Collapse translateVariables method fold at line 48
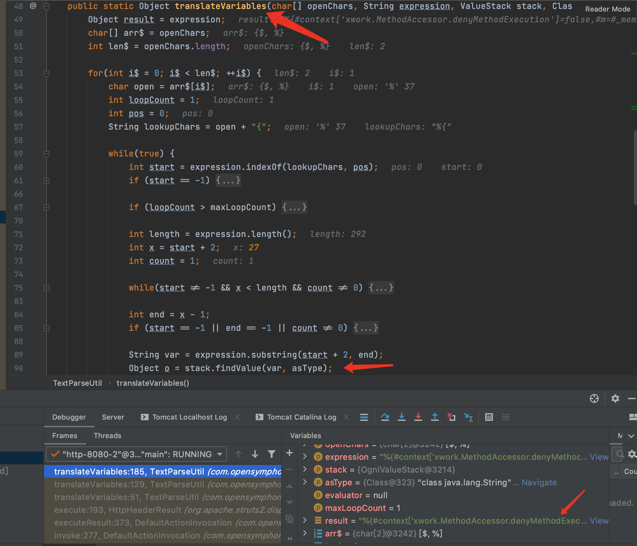The height and width of the screenshot is (546, 637). click(47, 6)
